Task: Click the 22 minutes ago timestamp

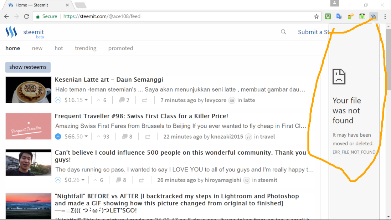Action: (183, 137)
